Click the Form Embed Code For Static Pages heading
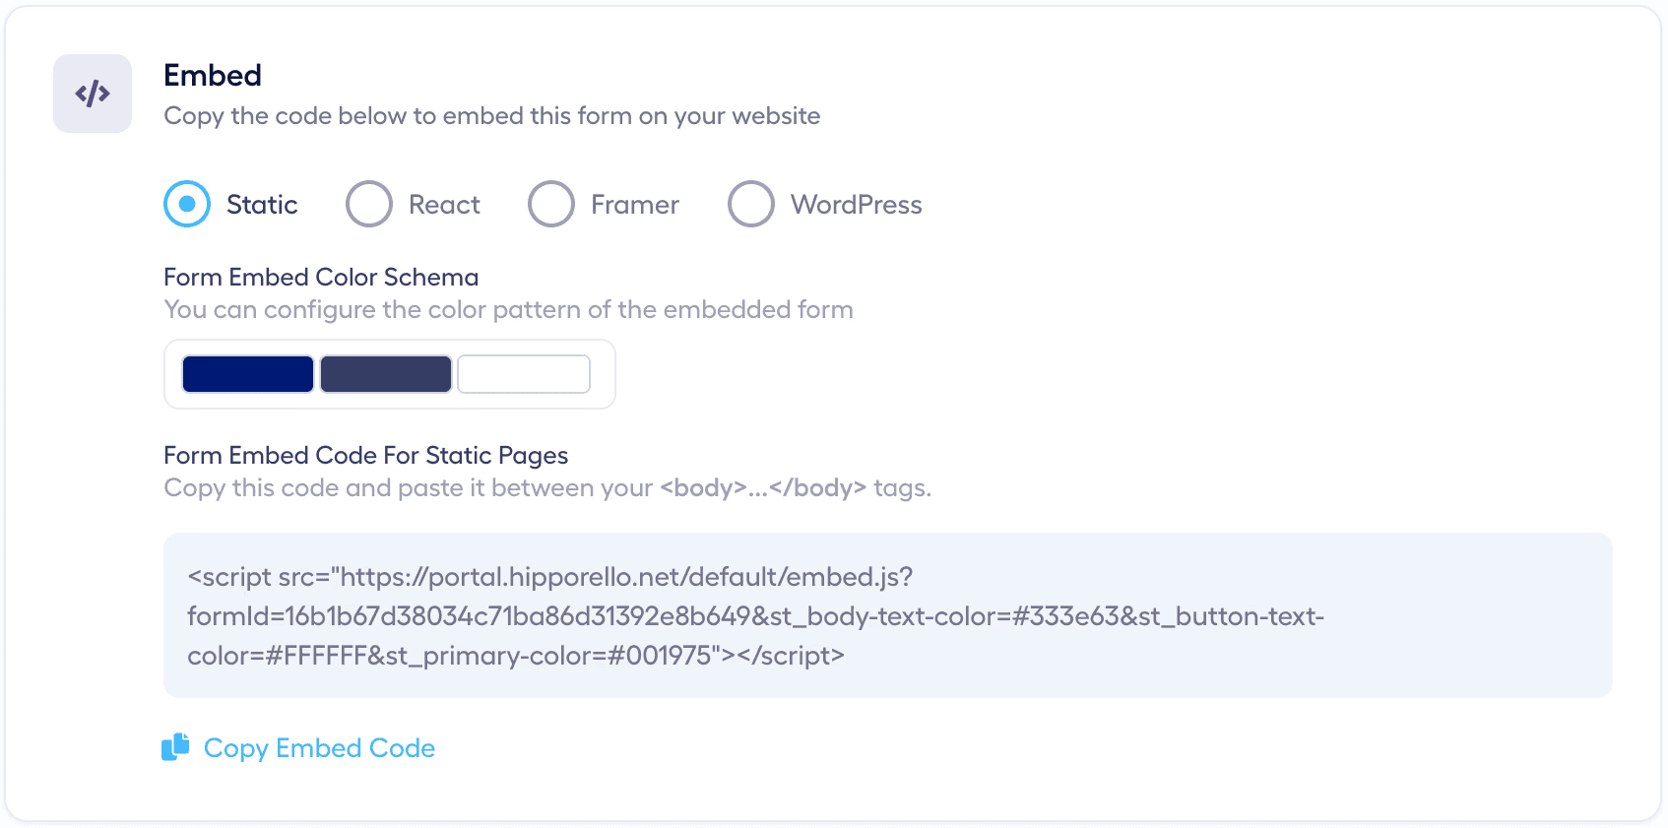The width and height of the screenshot is (1668, 828). click(366, 455)
